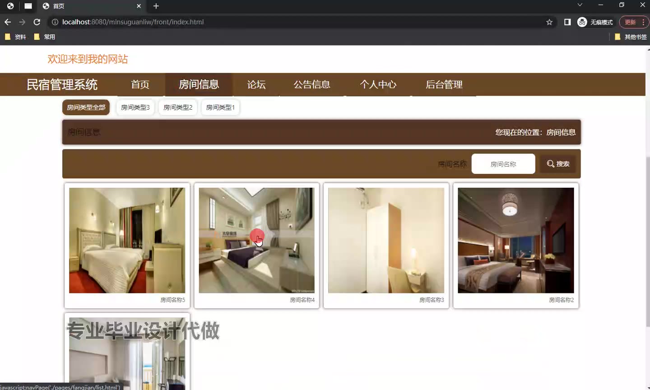Click the 房间名称 search input field
The width and height of the screenshot is (650, 390).
click(503, 164)
